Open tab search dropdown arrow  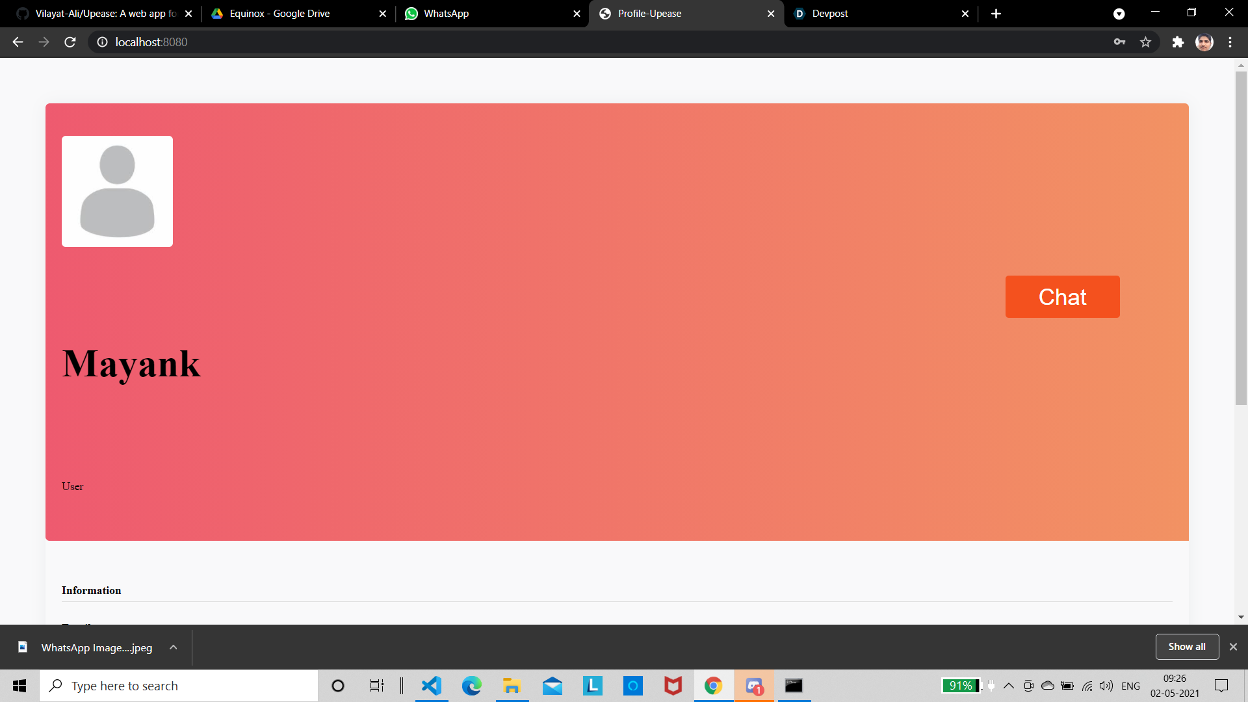click(x=1119, y=14)
